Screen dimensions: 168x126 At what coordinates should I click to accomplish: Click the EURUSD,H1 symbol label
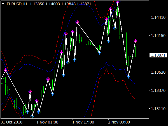click(17, 4)
